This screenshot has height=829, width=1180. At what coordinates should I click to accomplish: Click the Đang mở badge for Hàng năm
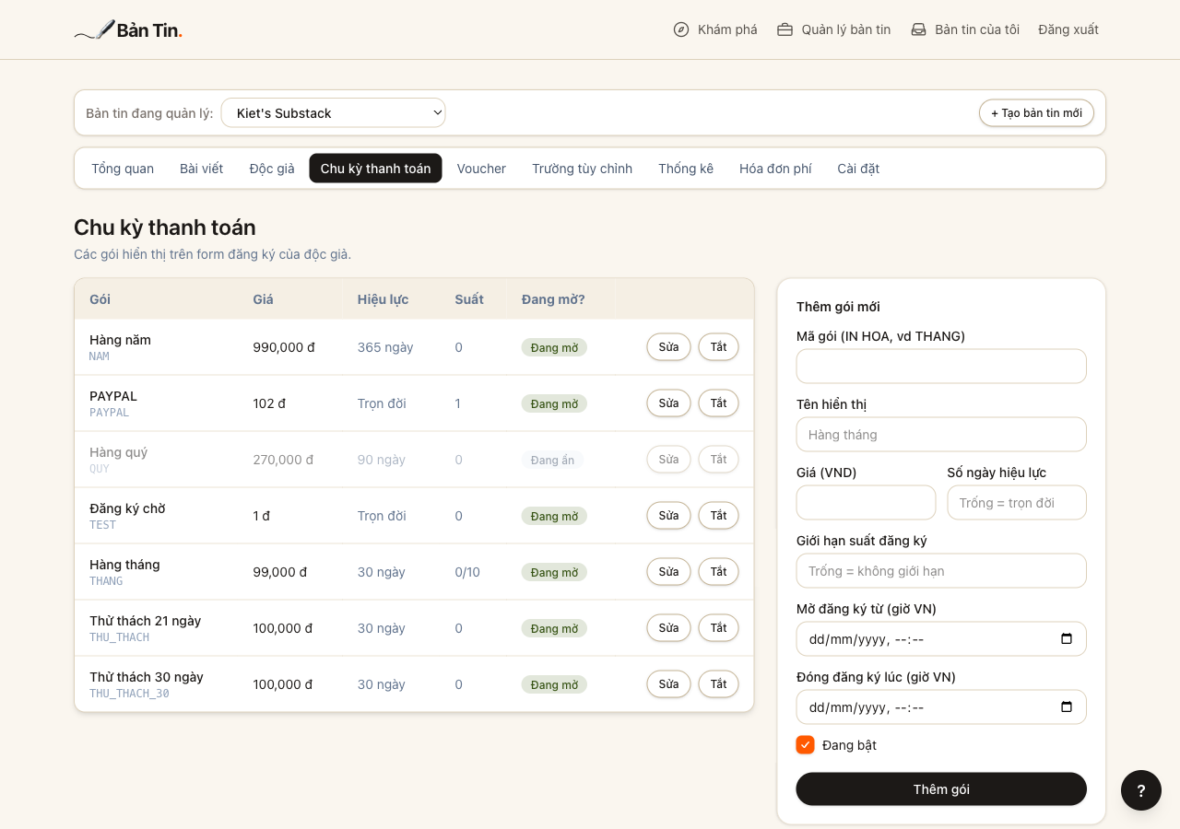coord(554,347)
